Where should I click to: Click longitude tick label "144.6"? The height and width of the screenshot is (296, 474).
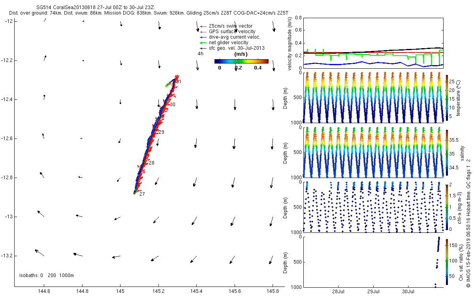pos(44,292)
